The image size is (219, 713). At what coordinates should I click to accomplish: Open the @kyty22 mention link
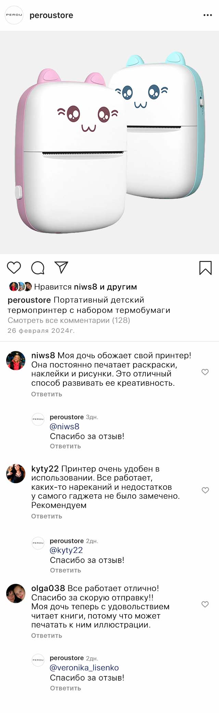[x=66, y=550]
